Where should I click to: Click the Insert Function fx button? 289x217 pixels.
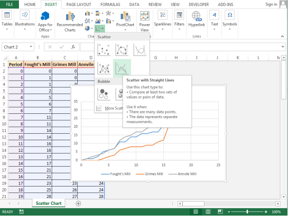coord(73,47)
